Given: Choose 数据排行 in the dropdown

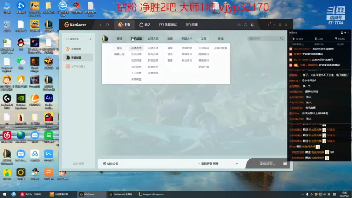Looking at the screenshot, I should pos(153,67).
